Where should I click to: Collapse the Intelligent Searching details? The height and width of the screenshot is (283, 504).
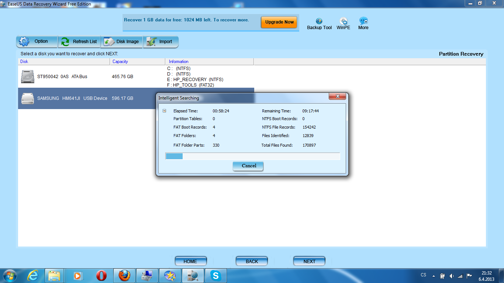165,111
